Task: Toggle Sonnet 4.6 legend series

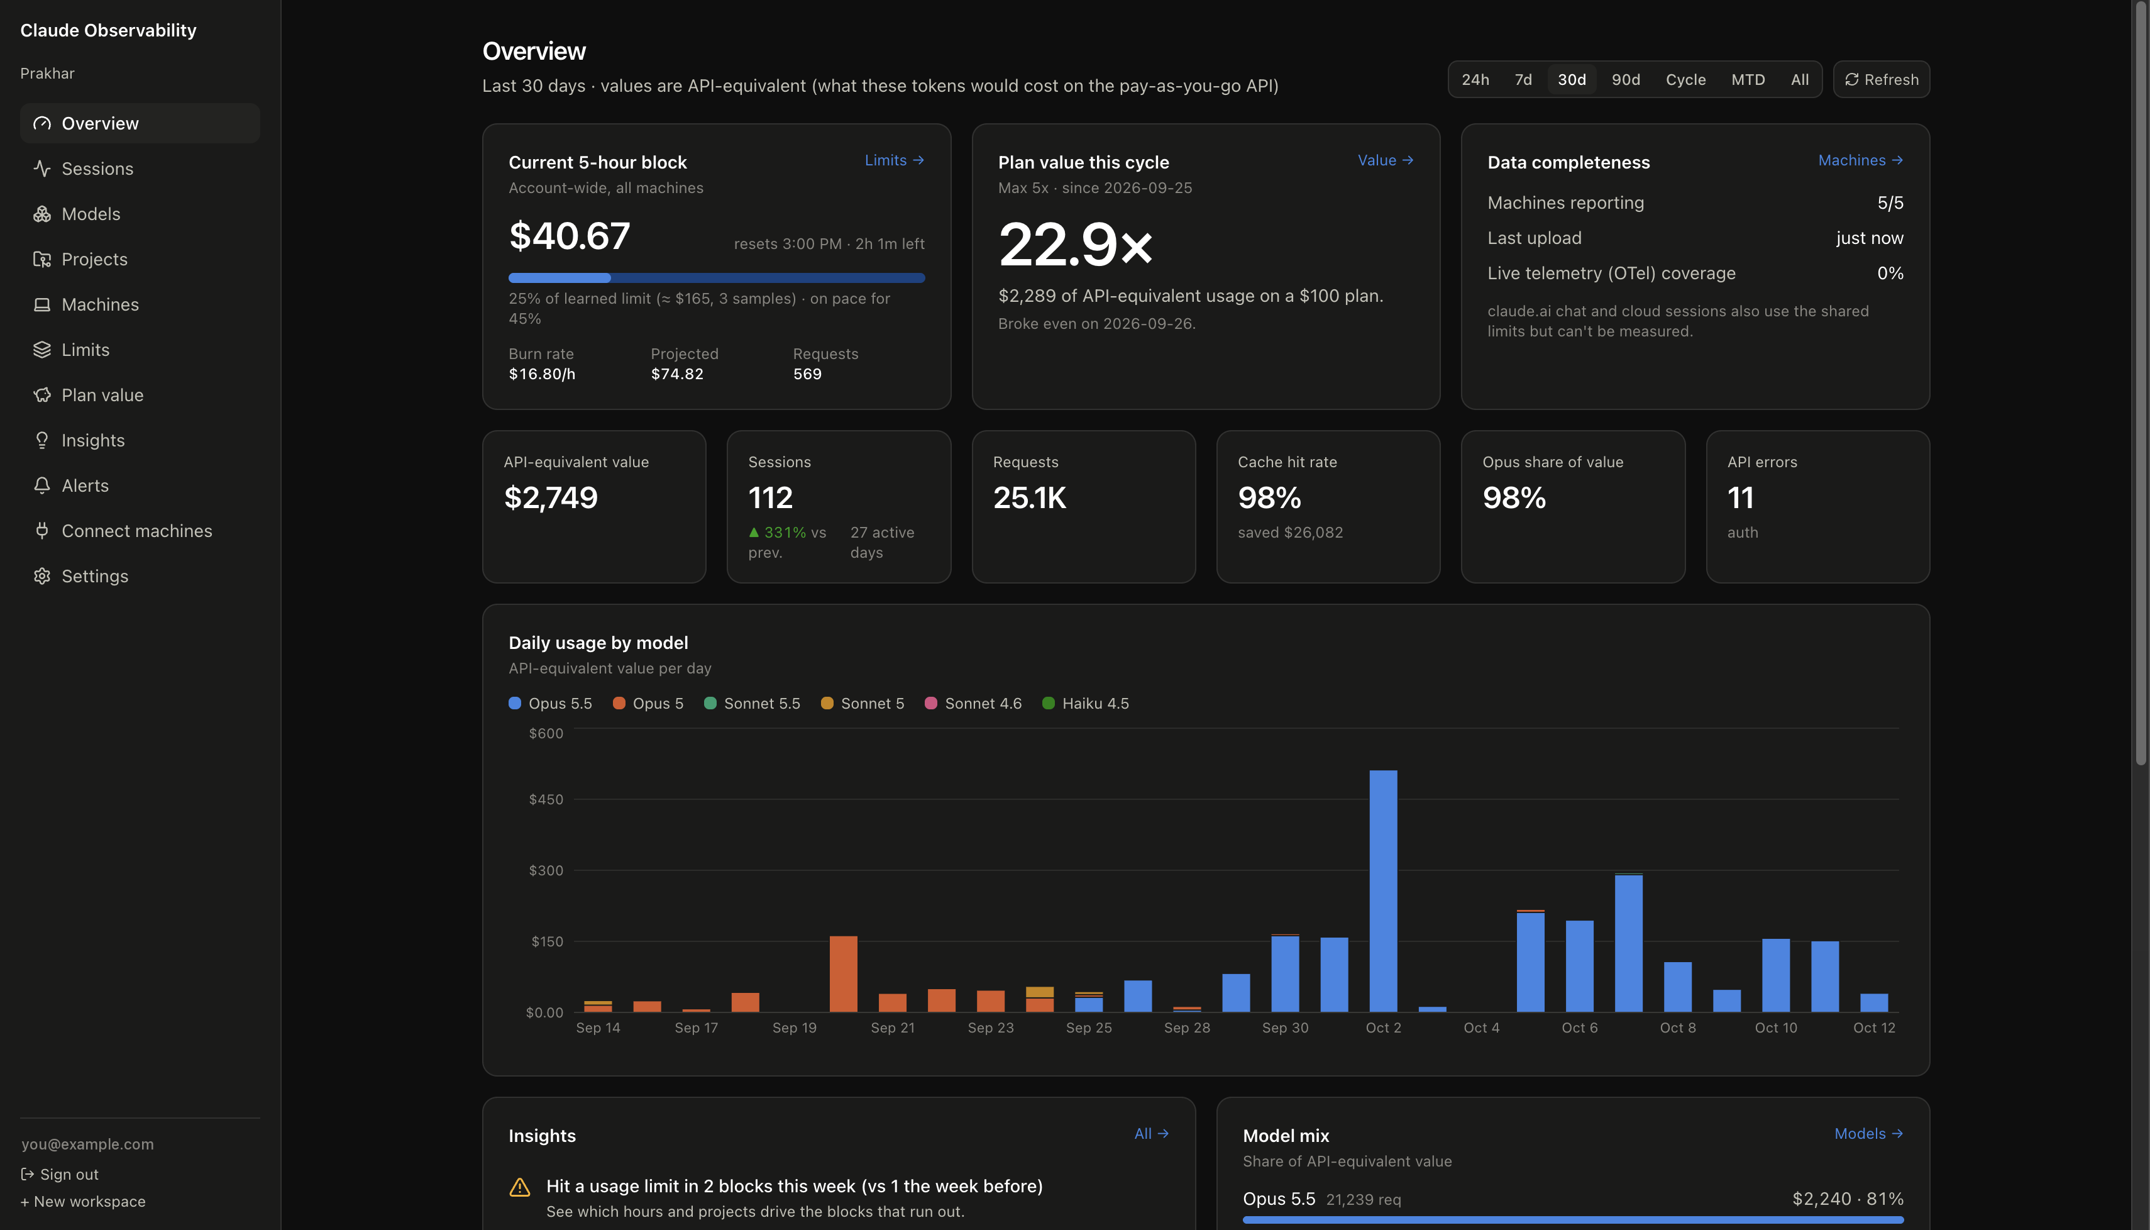Action: click(x=973, y=703)
